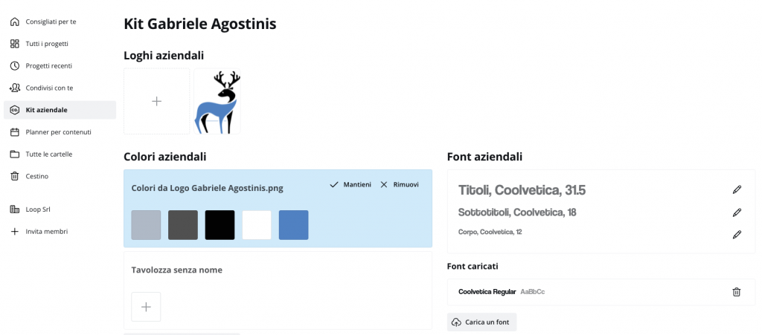Click the pencil icon for Corpo font
This screenshot has width=762, height=335.
pos(737,235)
